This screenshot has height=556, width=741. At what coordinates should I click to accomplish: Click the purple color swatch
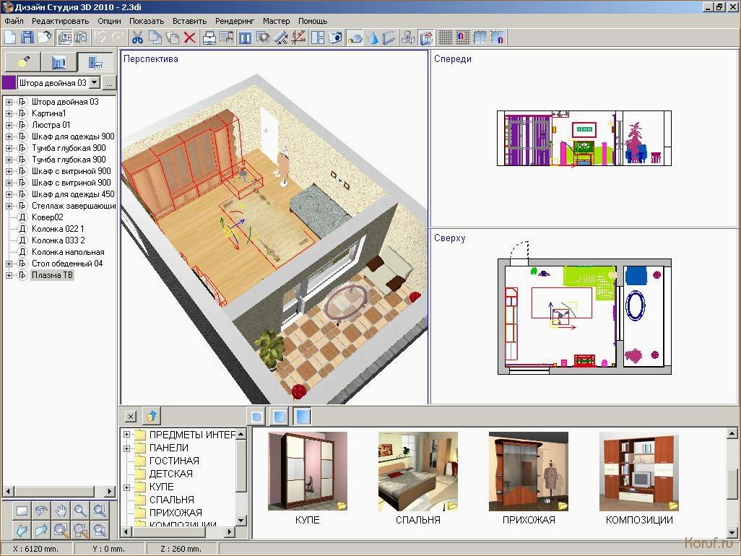click(9, 82)
